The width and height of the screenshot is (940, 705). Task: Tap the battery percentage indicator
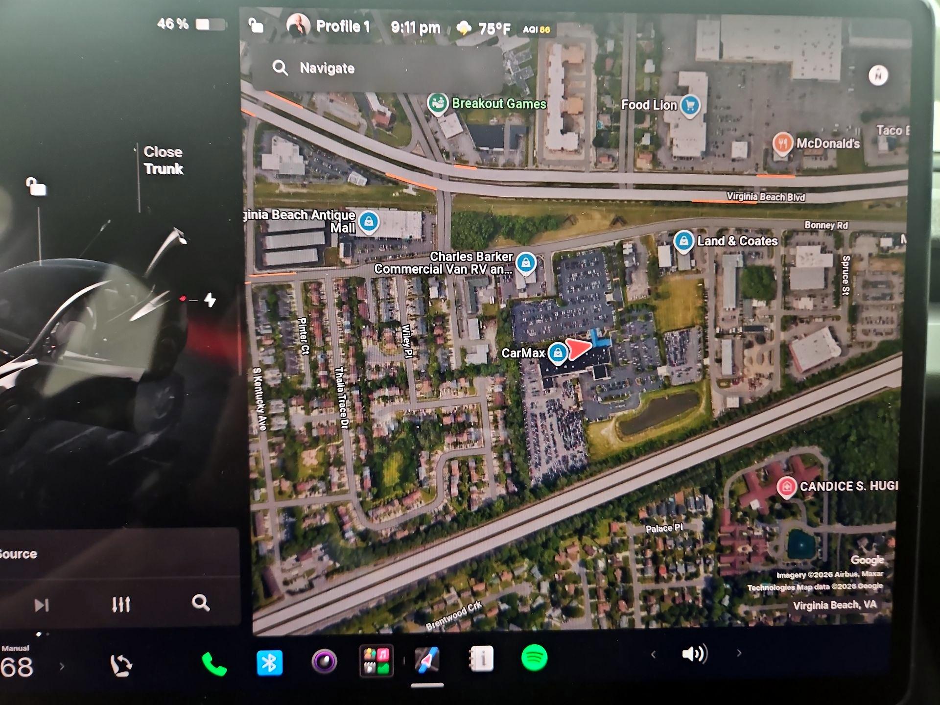pos(192,24)
